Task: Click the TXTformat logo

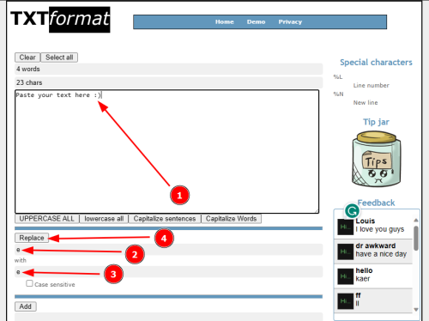Action: (60, 20)
